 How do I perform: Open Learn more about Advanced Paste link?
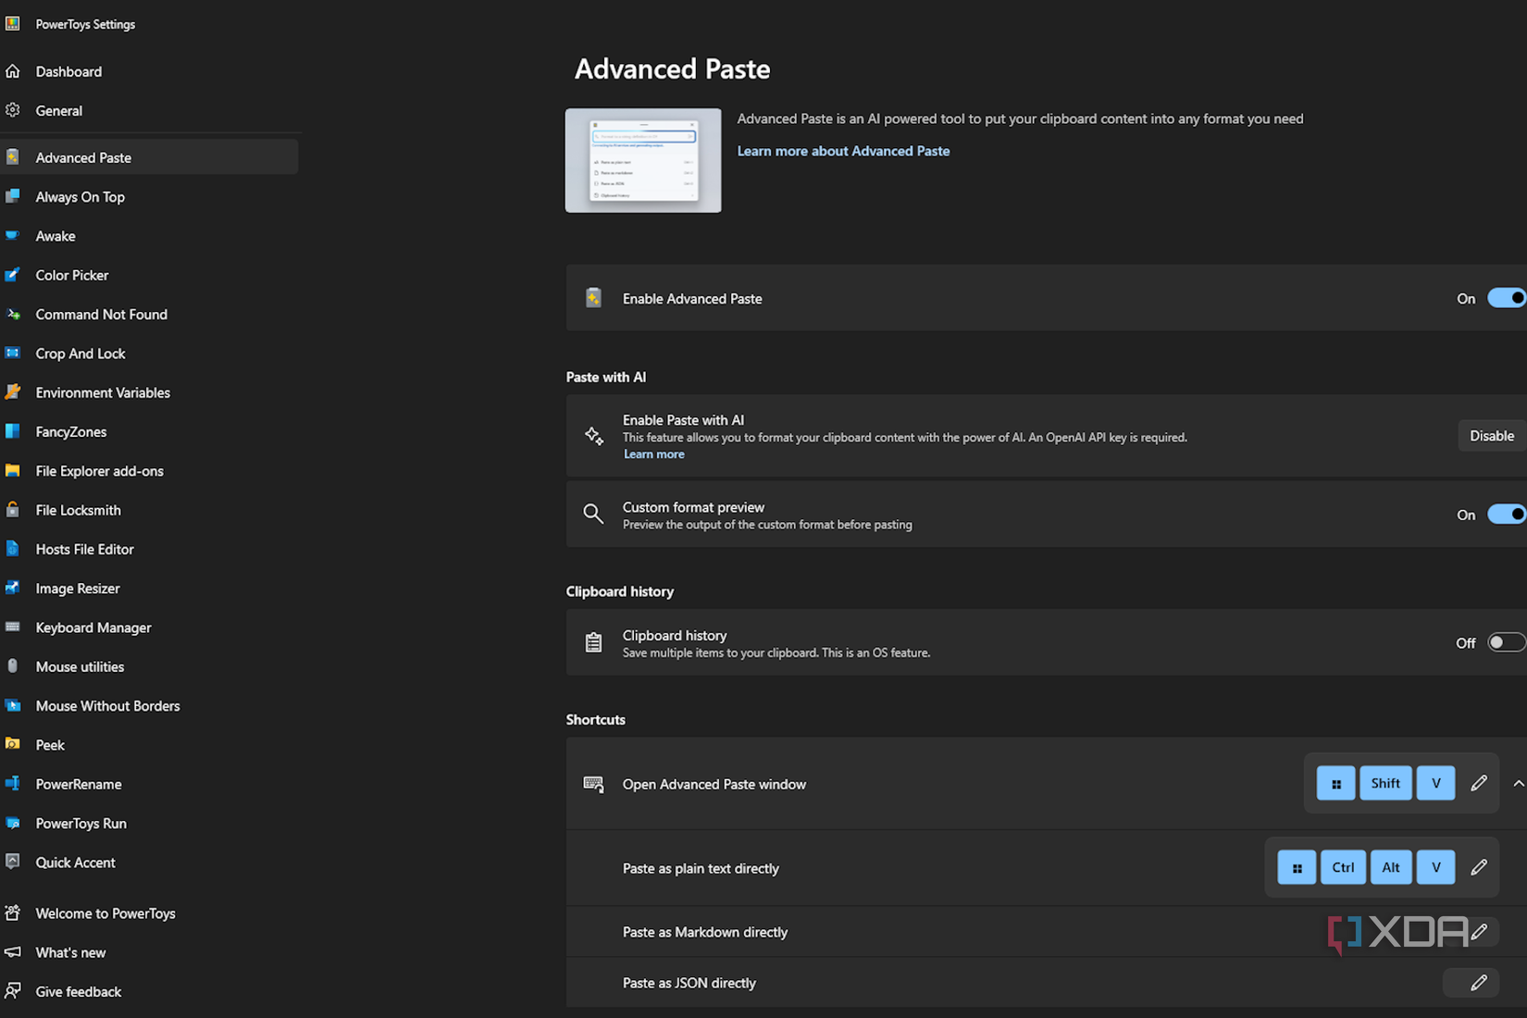843,151
